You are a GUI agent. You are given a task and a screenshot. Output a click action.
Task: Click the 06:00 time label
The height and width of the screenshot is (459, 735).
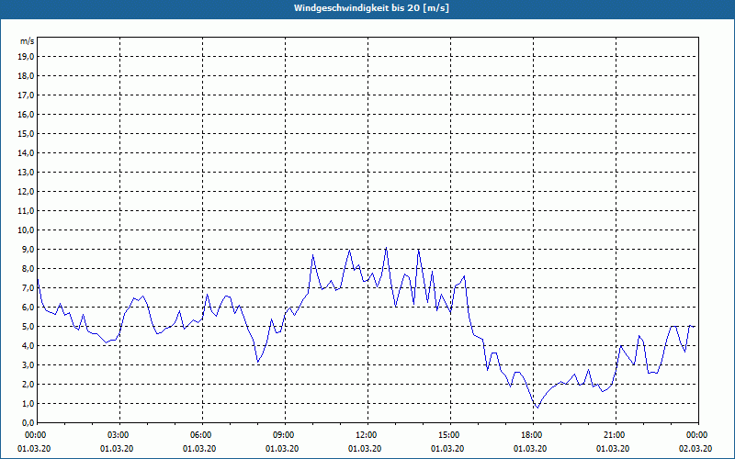[202, 435]
